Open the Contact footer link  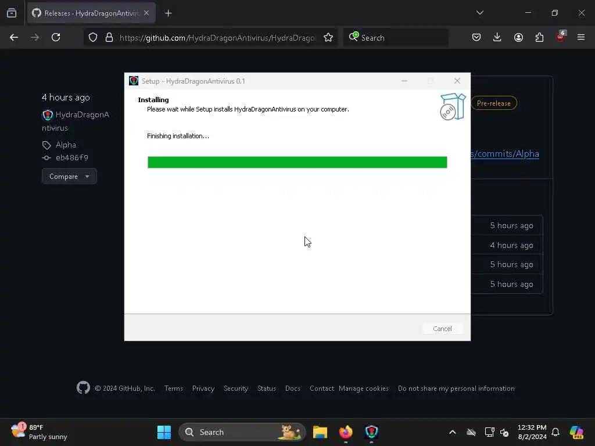pyautogui.click(x=321, y=389)
